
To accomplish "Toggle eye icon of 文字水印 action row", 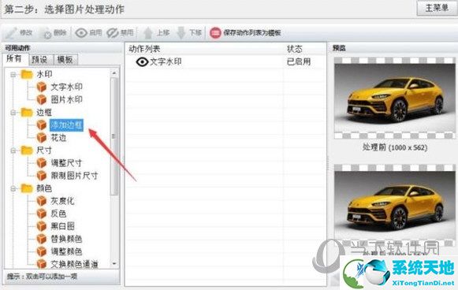I will pos(142,61).
